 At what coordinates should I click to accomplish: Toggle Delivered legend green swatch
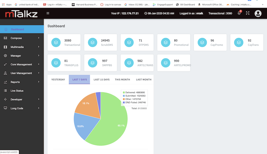pos(124,92)
